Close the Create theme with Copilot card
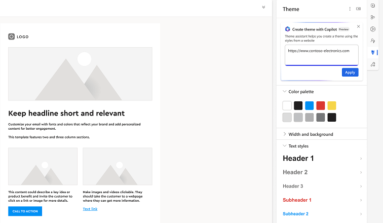Viewport: 383px width, 223px height. [358, 26]
